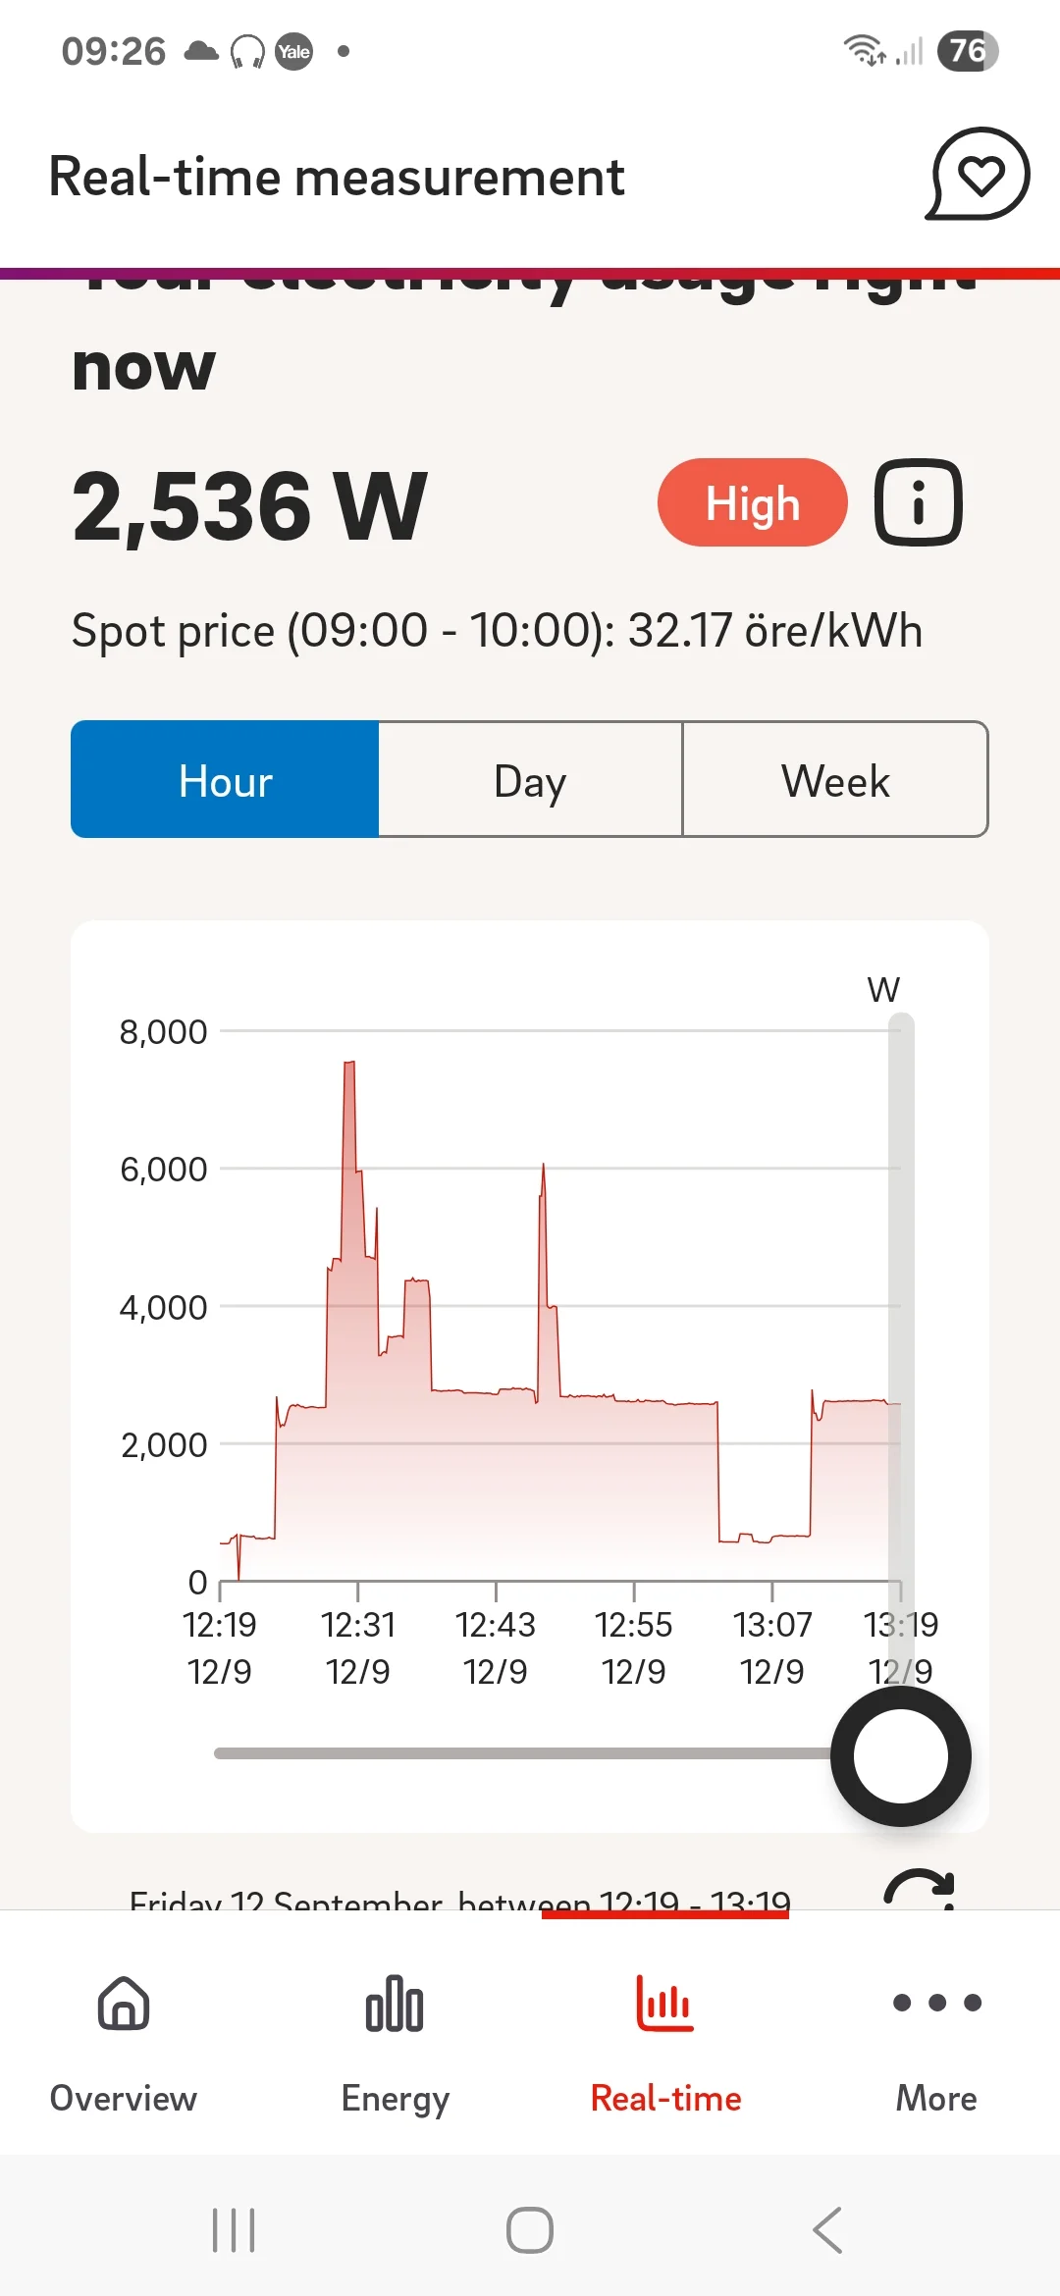This screenshot has width=1060, height=2296.
Task: Tap the info icon beside High badge
Action: 919,502
